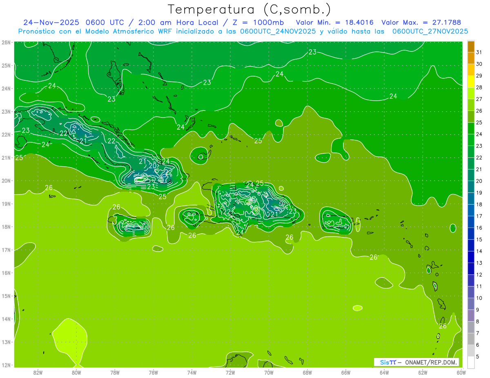The height and width of the screenshot is (378, 490).
Task: Click the '29' label on the color scale
Action: click(479, 76)
